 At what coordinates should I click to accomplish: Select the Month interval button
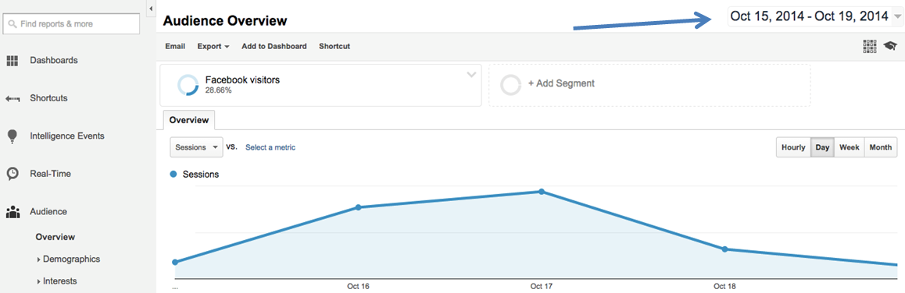click(880, 147)
